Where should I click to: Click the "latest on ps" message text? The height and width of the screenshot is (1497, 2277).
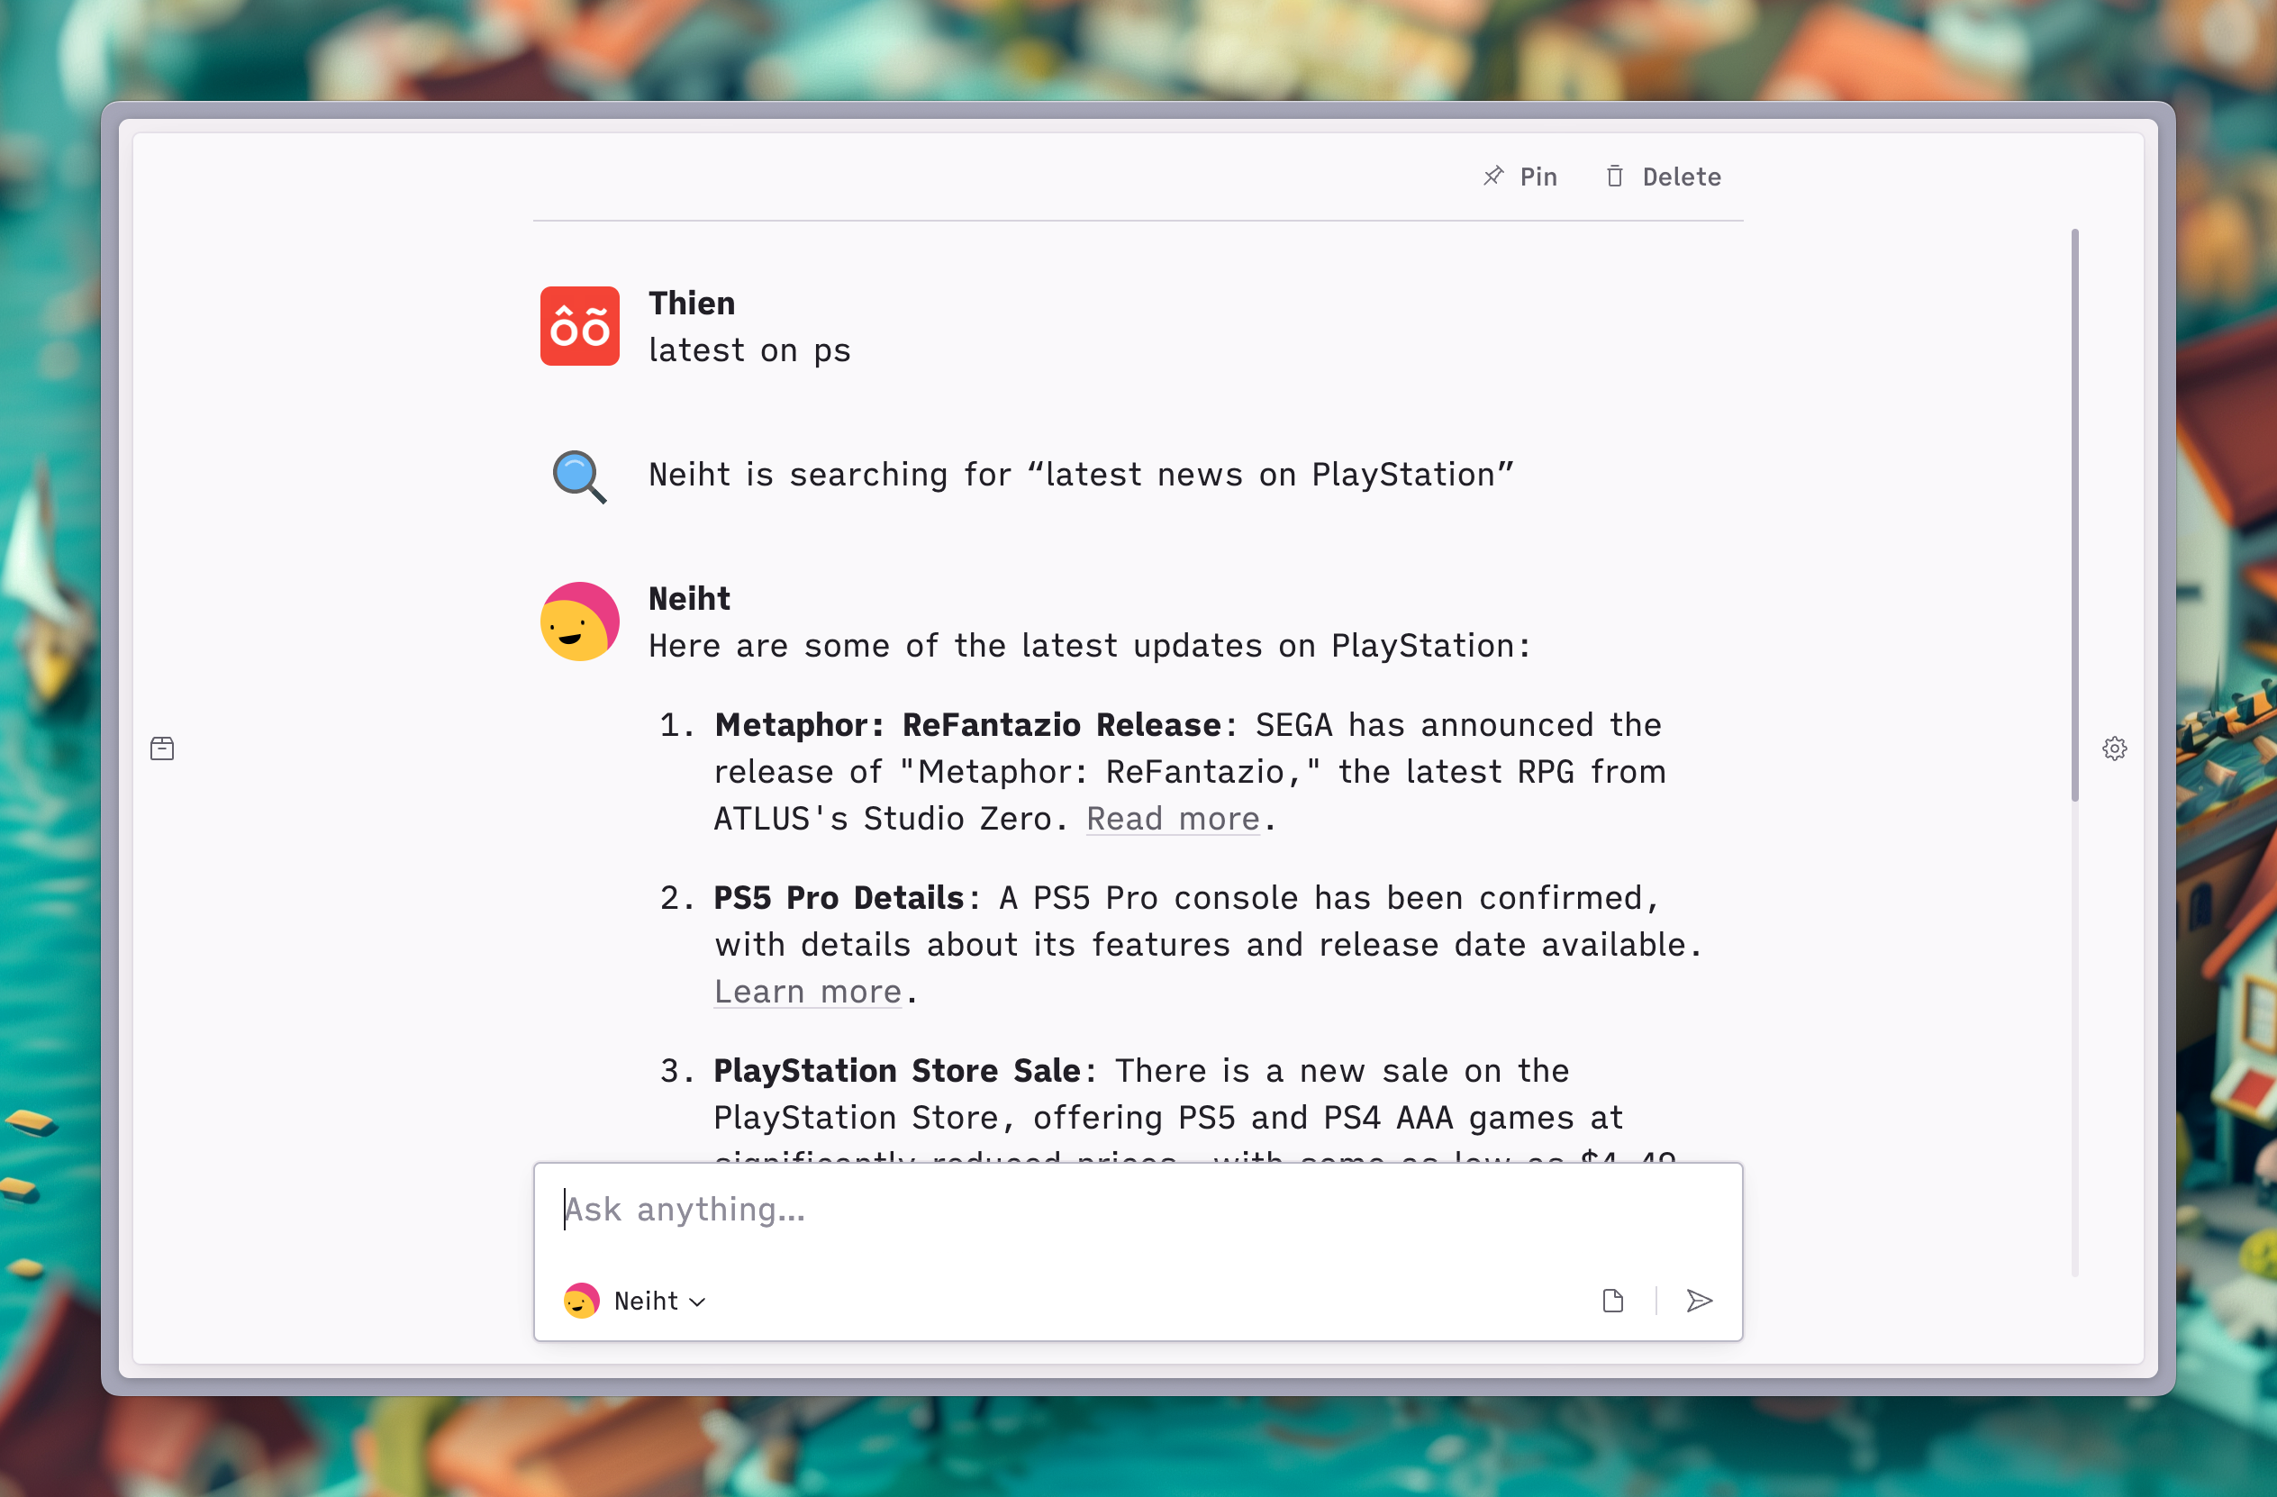tap(749, 351)
